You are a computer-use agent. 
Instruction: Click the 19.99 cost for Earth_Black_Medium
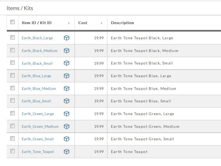(x=99, y=51)
